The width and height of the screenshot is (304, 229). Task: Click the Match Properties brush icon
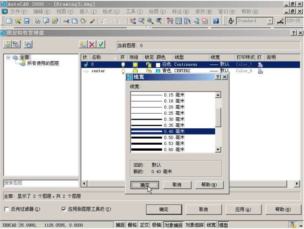click(x=92, y=21)
